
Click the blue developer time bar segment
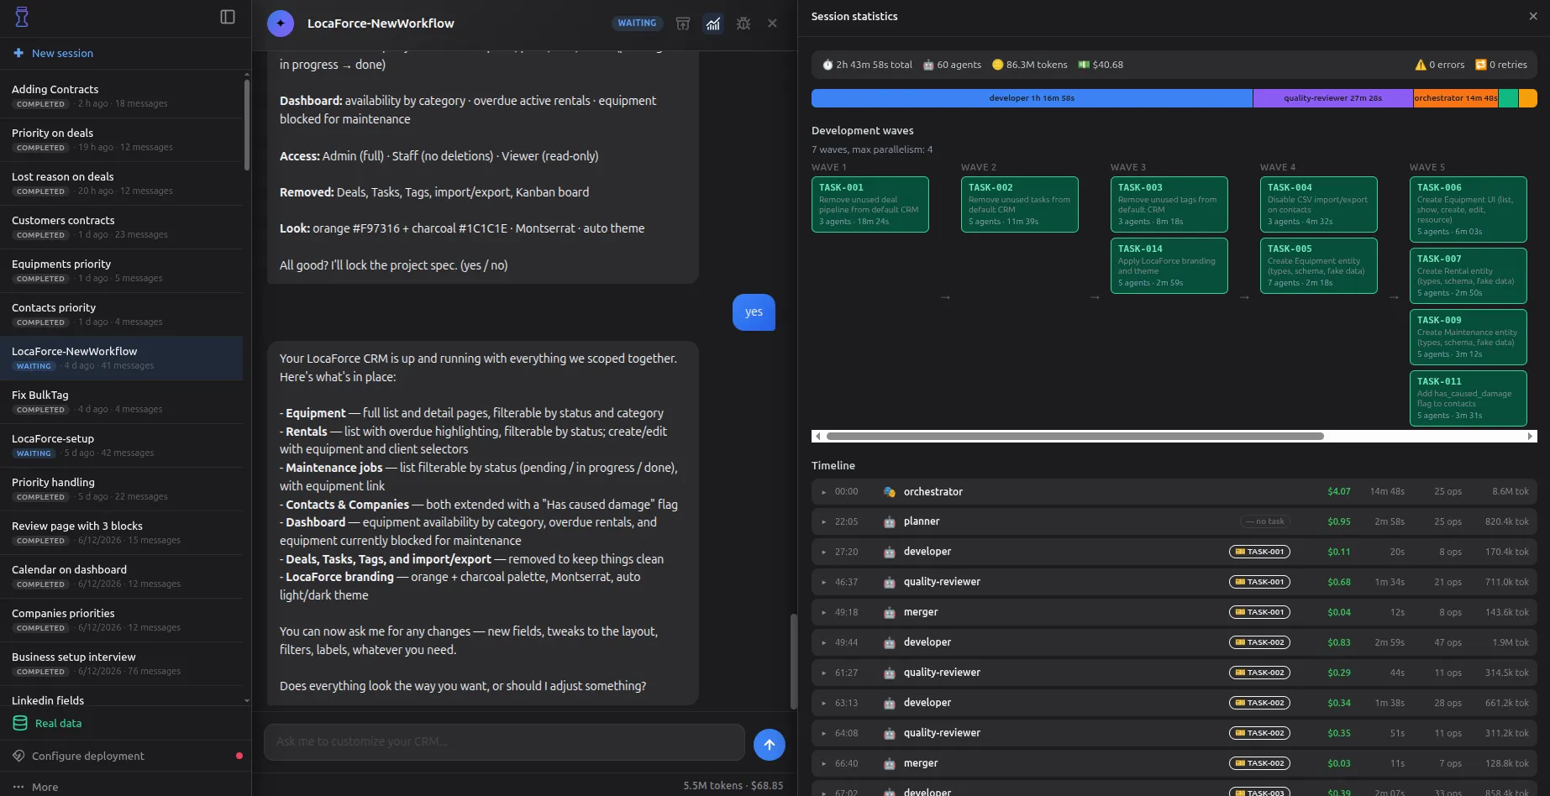(1032, 98)
